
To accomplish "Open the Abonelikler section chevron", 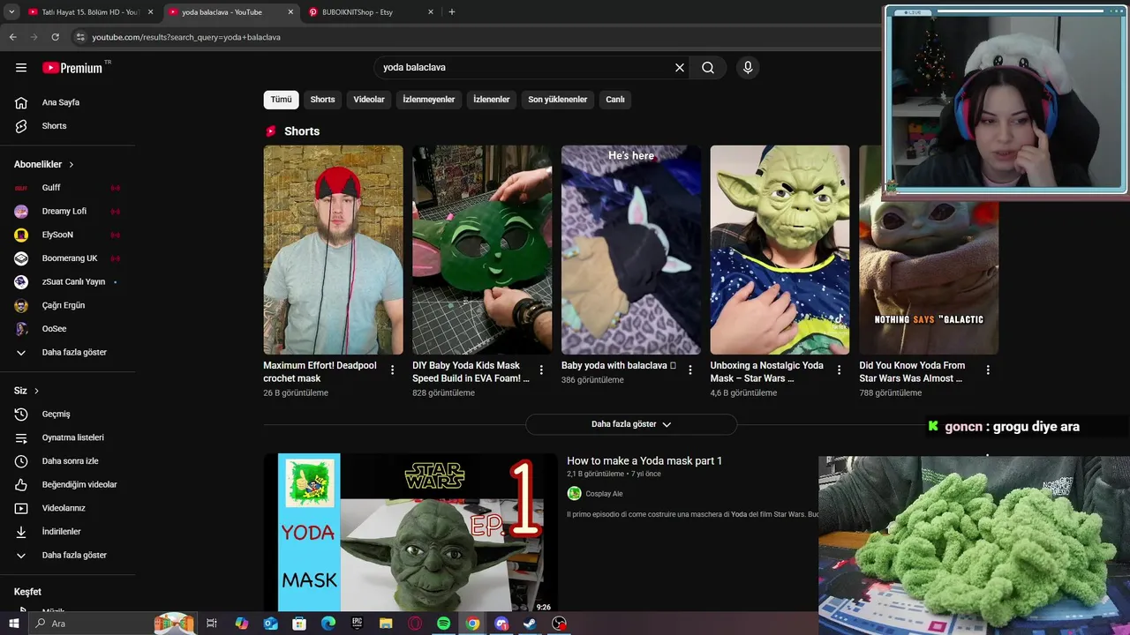I will click(x=72, y=165).
